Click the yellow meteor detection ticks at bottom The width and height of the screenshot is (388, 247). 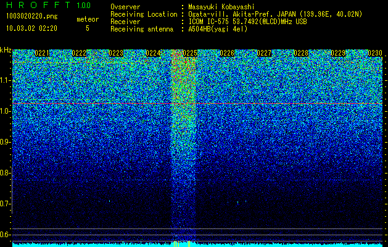pos(182,244)
